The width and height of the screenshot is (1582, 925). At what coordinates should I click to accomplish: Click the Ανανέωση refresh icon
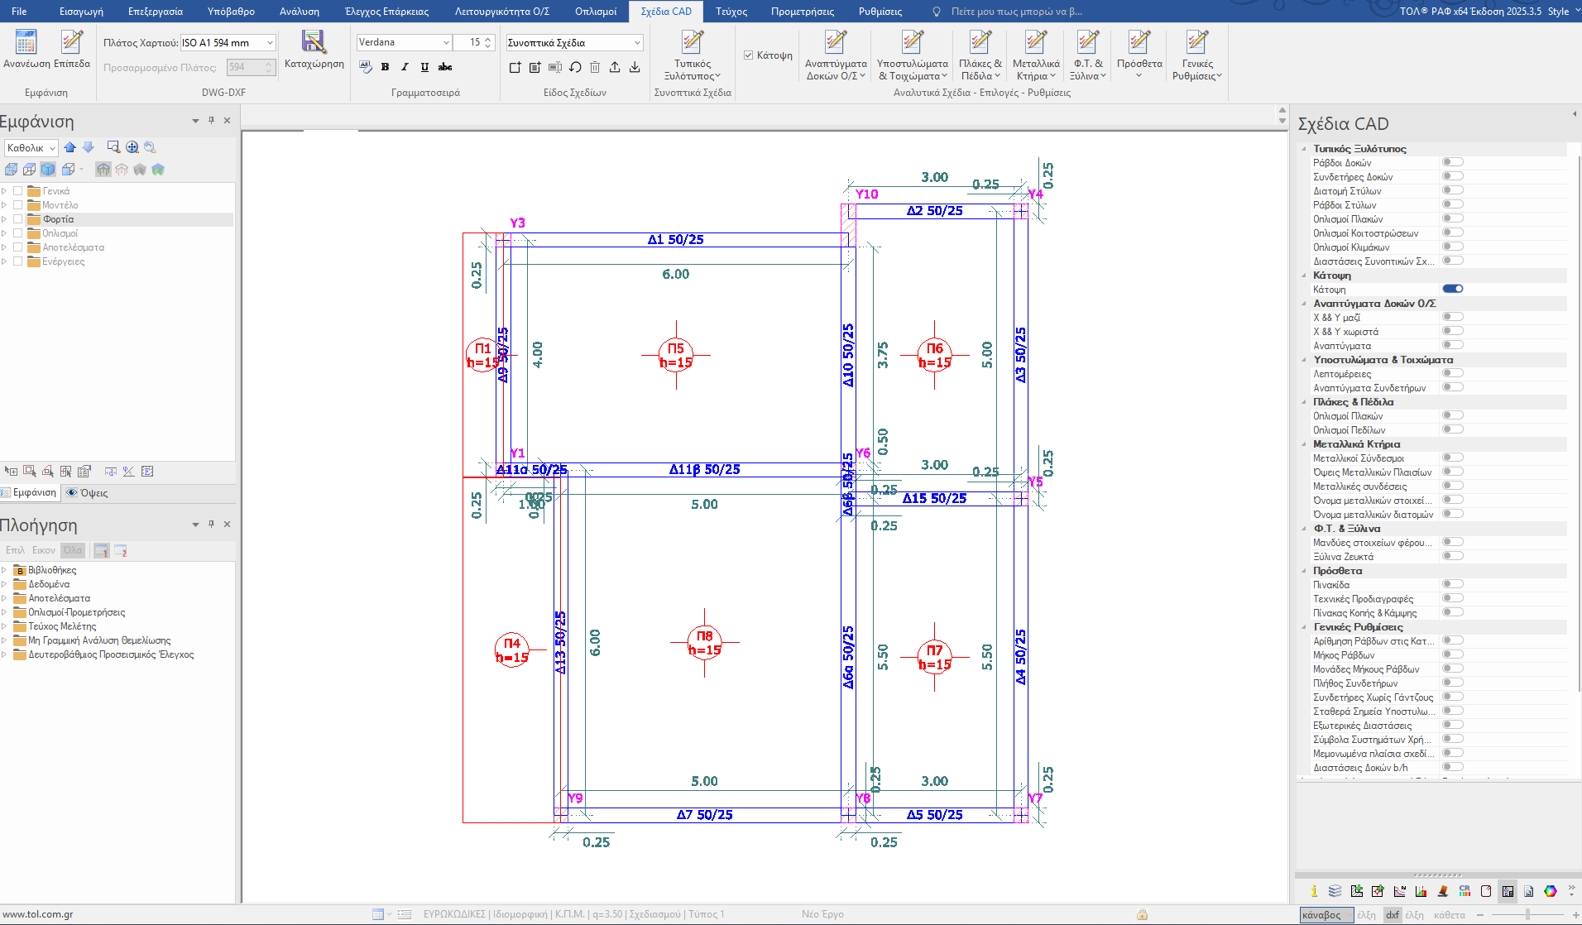(26, 42)
